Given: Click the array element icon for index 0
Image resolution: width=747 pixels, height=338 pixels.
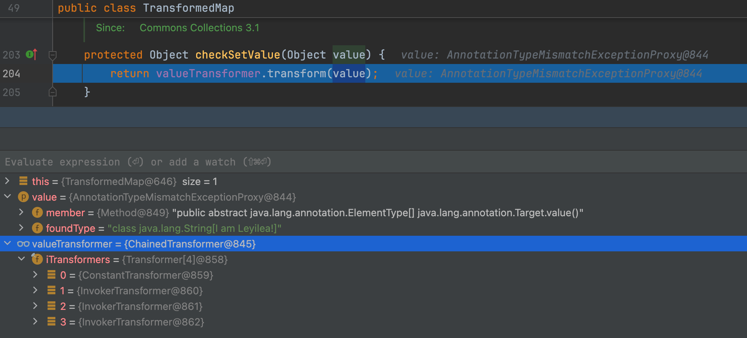Looking at the screenshot, I should click(x=51, y=275).
